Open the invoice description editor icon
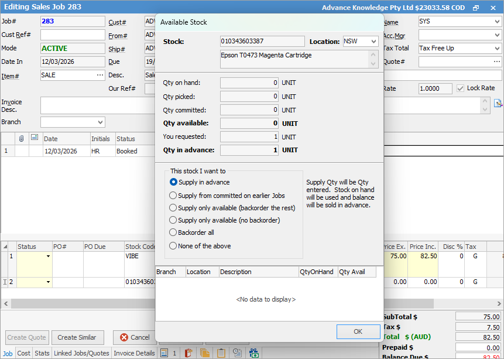504x359 pixels. click(498, 103)
